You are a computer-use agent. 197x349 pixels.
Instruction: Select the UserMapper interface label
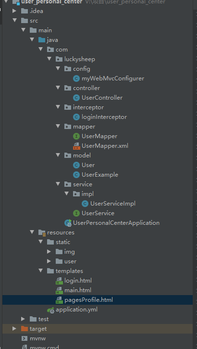(x=99, y=136)
